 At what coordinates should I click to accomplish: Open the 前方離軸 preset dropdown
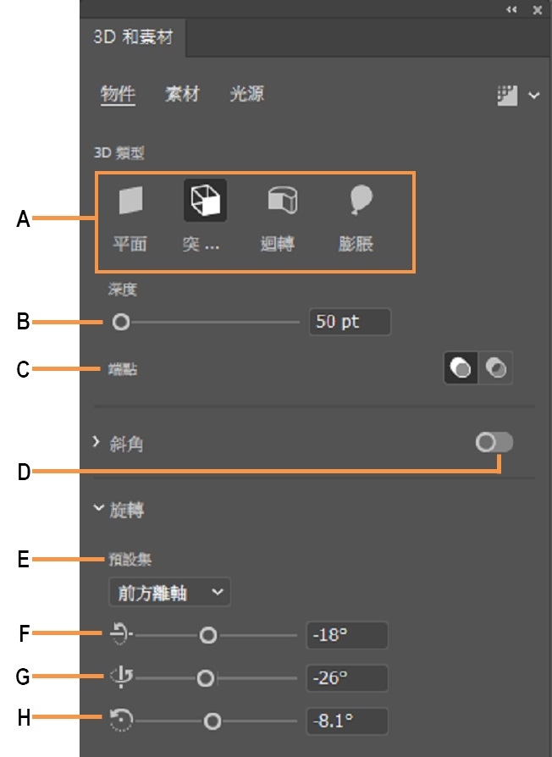(169, 593)
